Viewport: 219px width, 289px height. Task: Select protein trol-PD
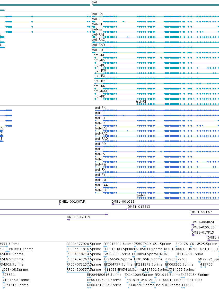[100, 191]
